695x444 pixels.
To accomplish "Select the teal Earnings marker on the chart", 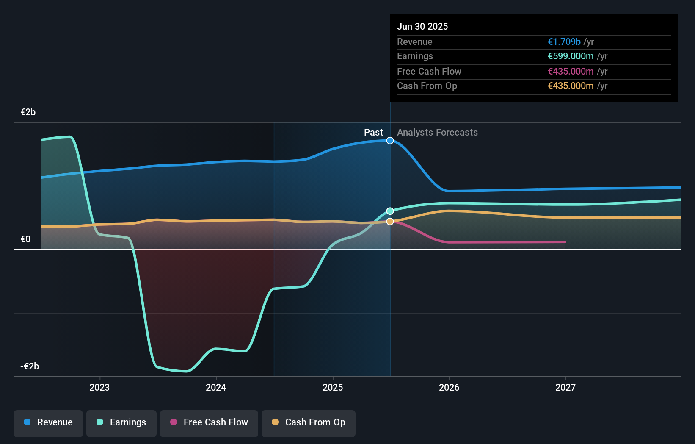I will (x=390, y=211).
